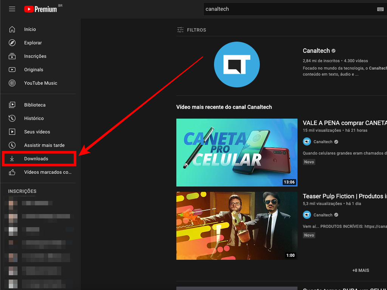Viewport: 387px width, 290px height.
Task: Play the CANETA PRO CELULAR thumbnail
Action: click(237, 153)
